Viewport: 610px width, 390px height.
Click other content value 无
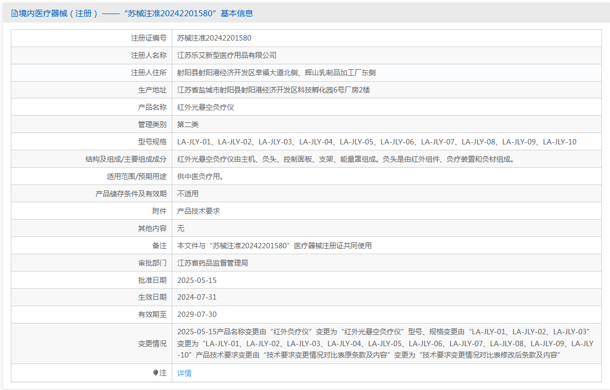click(180, 228)
